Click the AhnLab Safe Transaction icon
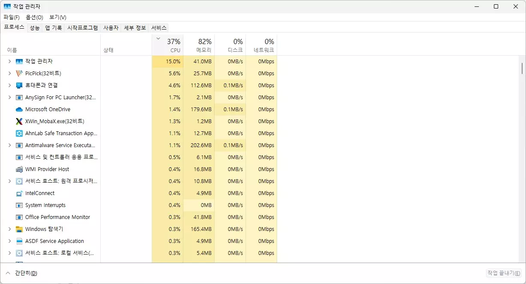The width and height of the screenshot is (526, 284). (19, 133)
